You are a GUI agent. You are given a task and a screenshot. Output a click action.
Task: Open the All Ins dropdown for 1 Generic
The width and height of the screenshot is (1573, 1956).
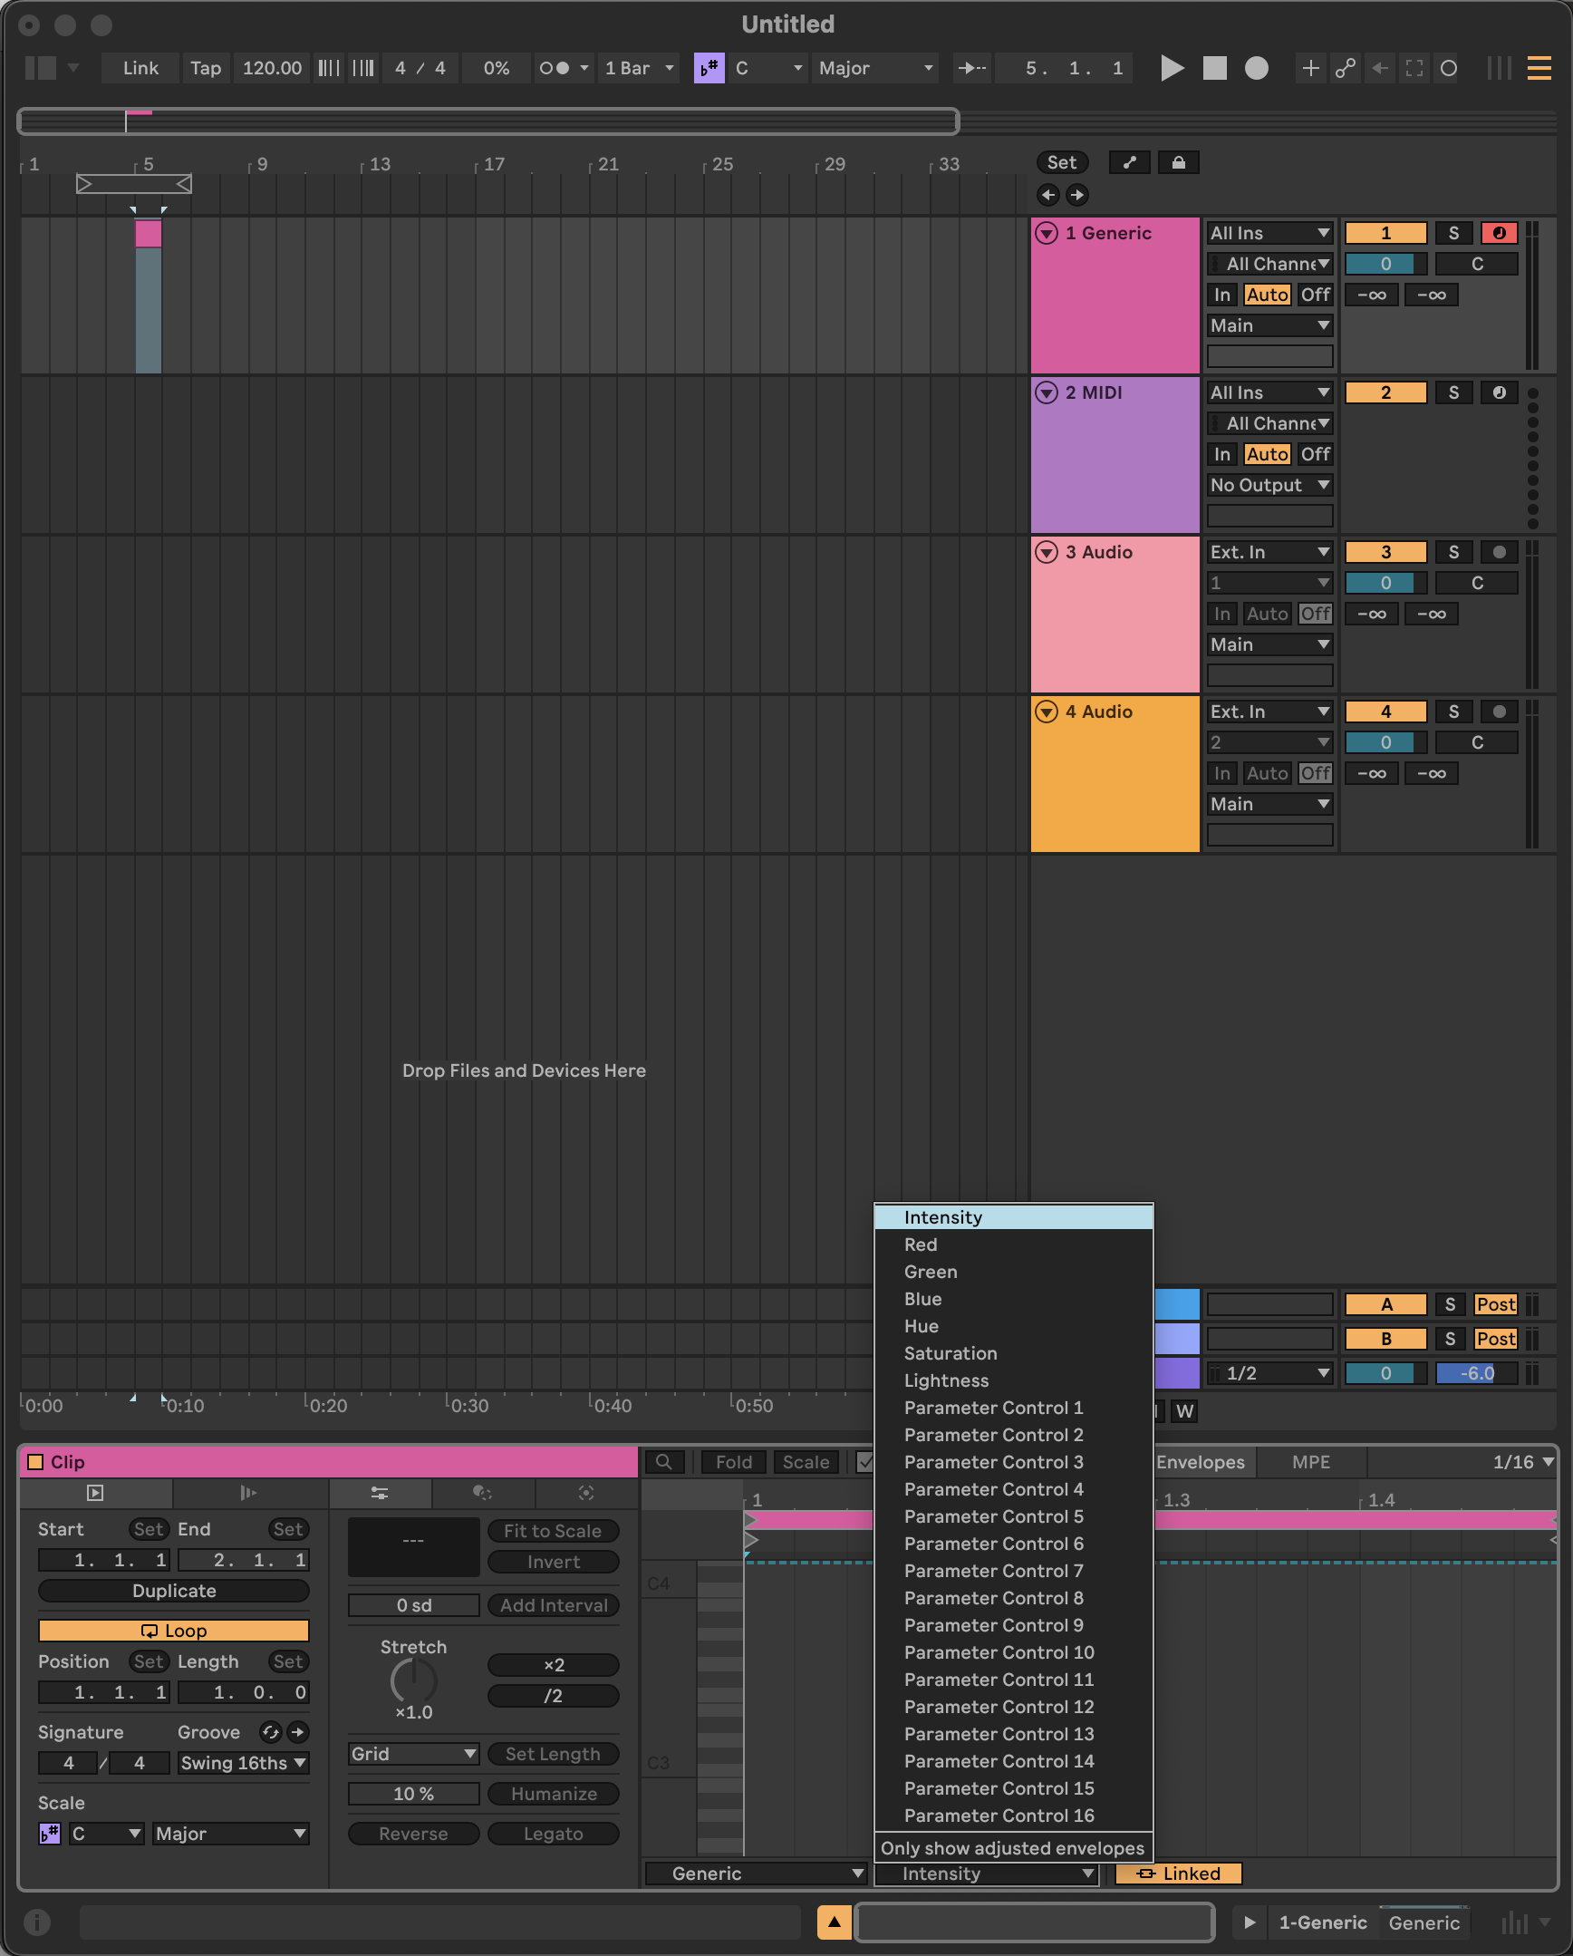click(x=1269, y=233)
